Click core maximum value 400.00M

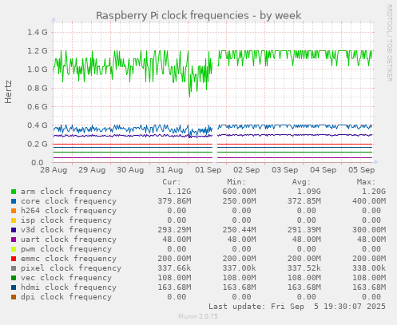(369, 201)
